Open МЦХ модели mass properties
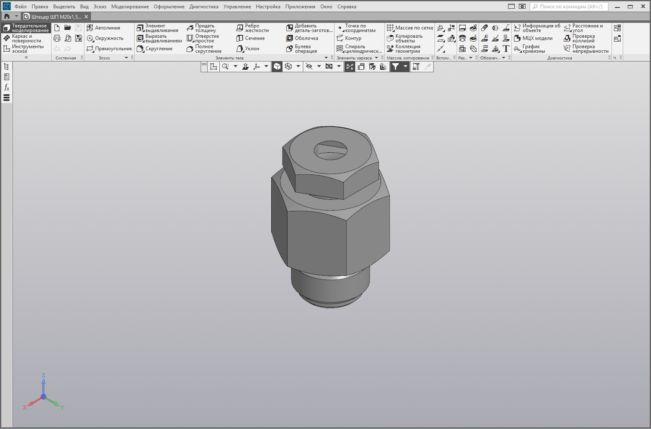 [x=533, y=38]
